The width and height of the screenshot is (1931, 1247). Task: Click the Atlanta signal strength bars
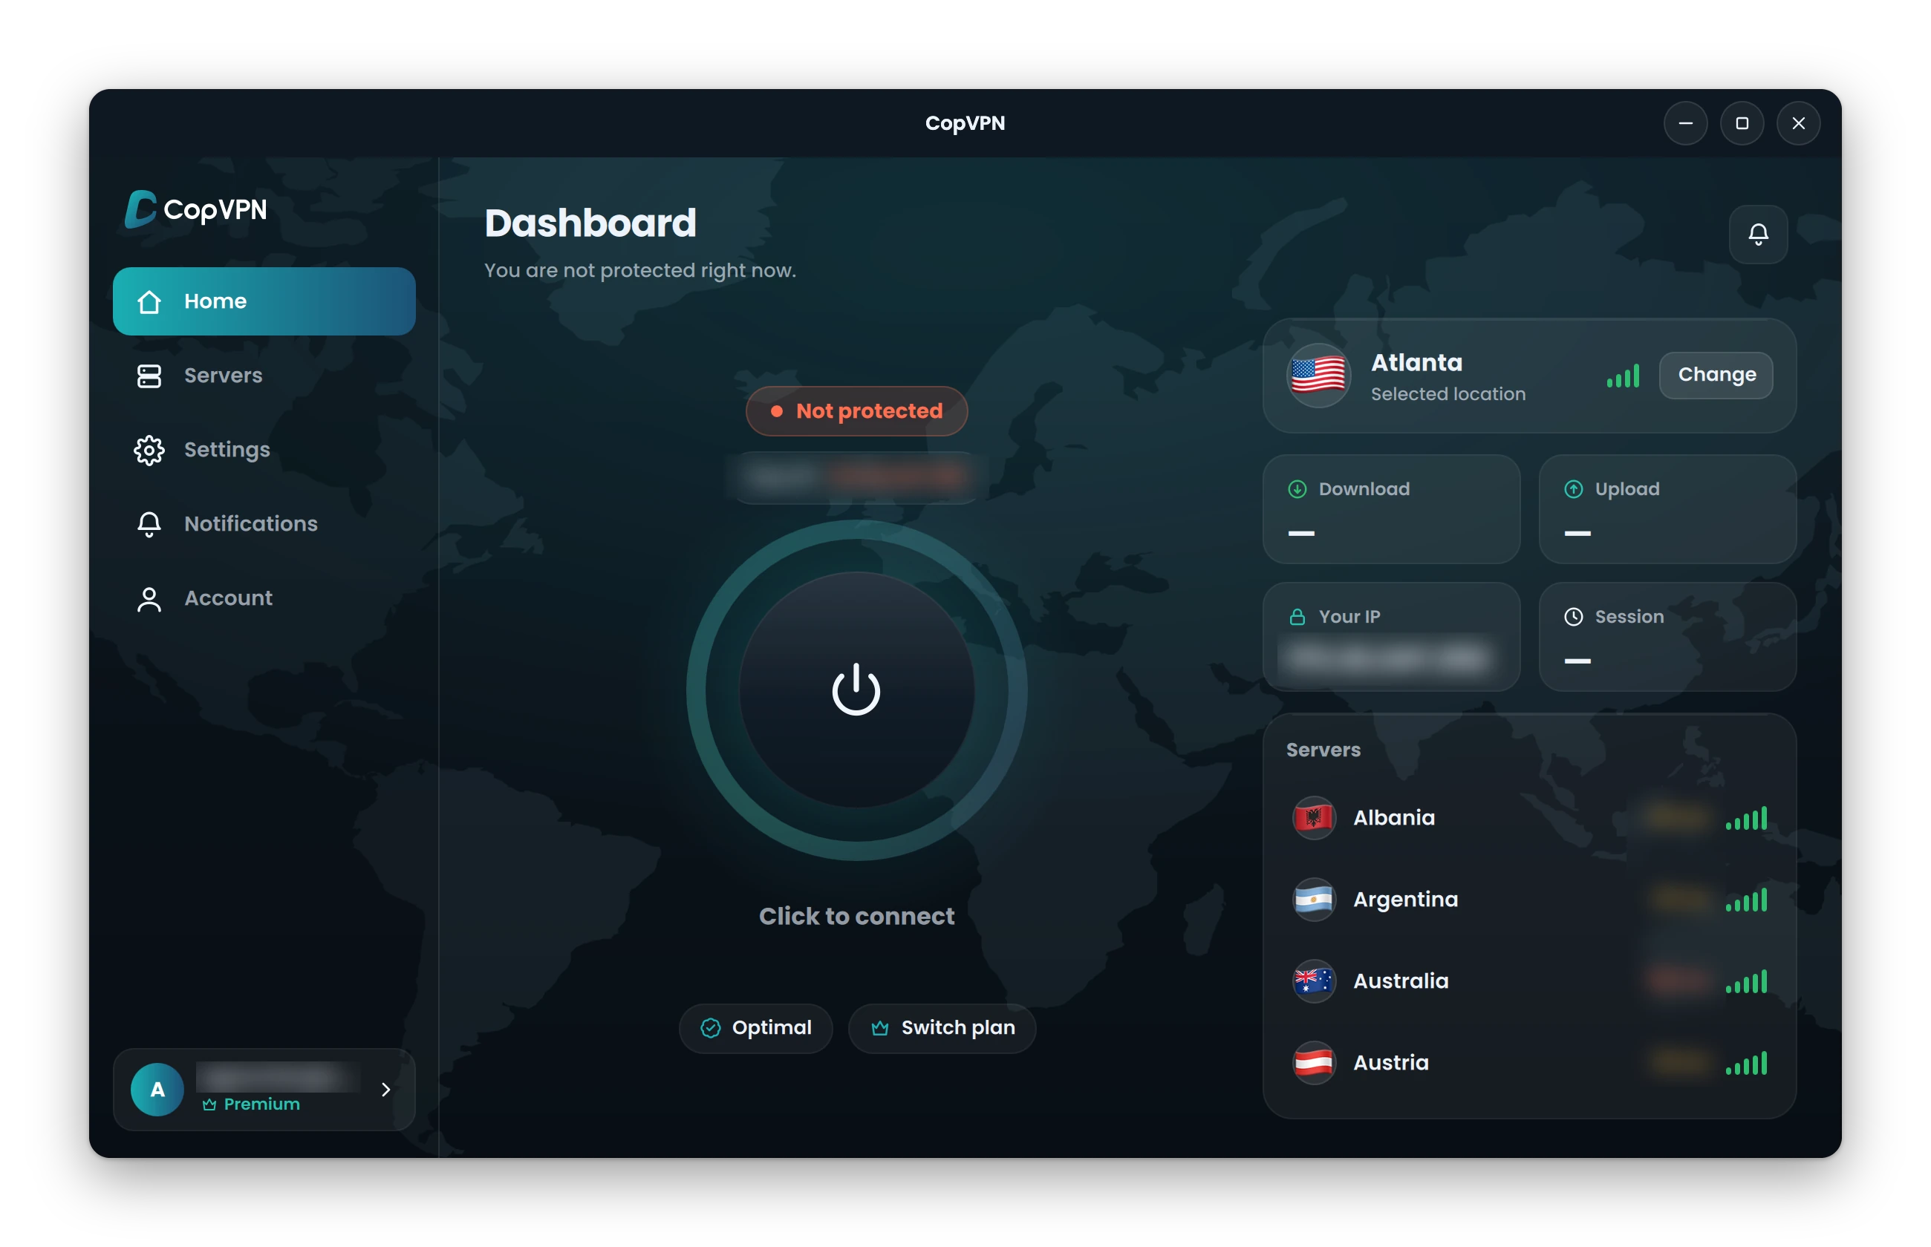tap(1622, 376)
